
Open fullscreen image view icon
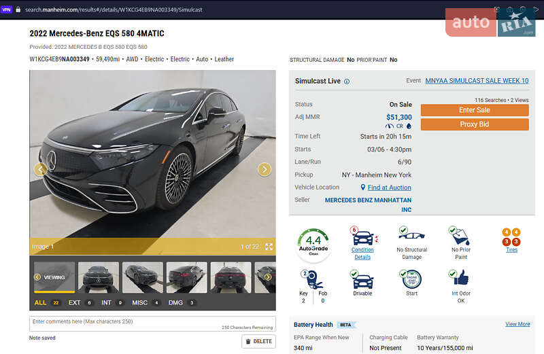tap(269, 247)
